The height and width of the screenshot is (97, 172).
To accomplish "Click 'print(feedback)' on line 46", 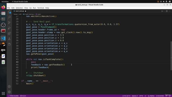I will [40, 67].
